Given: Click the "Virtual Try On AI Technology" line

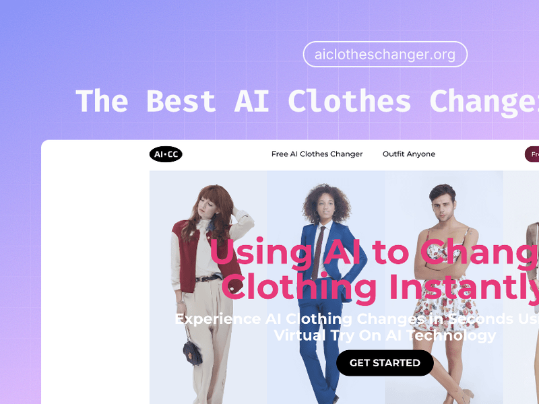Looking at the screenshot, I should click(x=385, y=335).
